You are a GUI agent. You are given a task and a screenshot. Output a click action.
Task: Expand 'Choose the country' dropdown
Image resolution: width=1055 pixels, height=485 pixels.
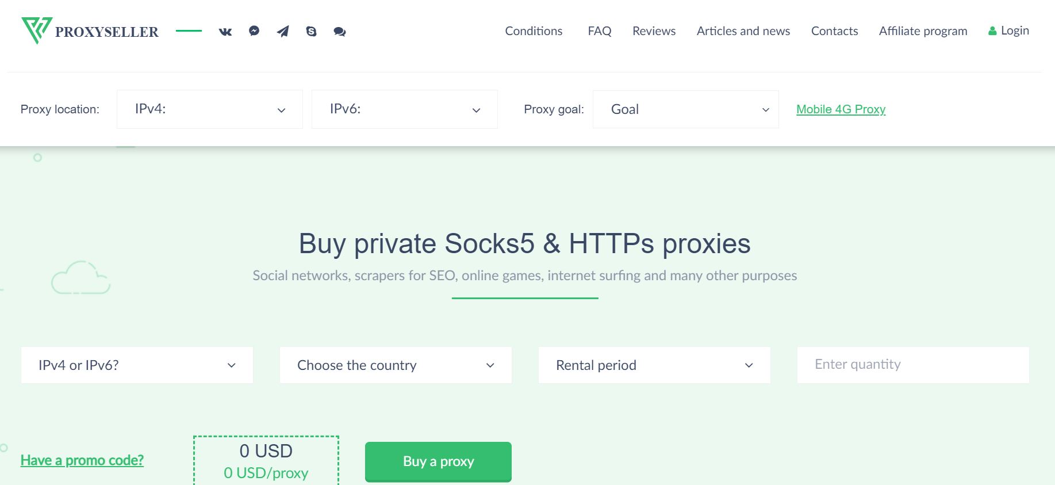click(x=396, y=365)
